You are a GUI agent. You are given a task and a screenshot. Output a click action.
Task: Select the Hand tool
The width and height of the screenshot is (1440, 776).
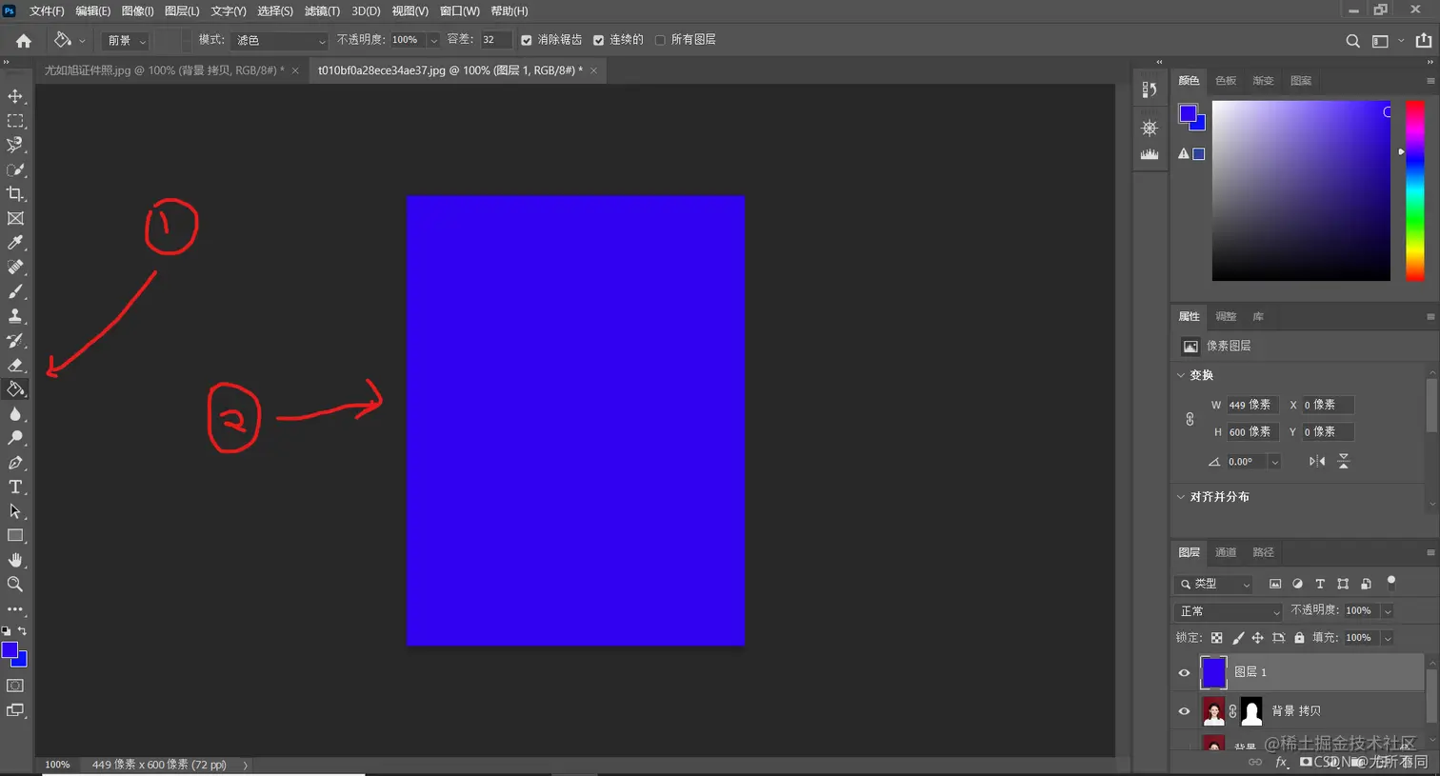(x=15, y=560)
